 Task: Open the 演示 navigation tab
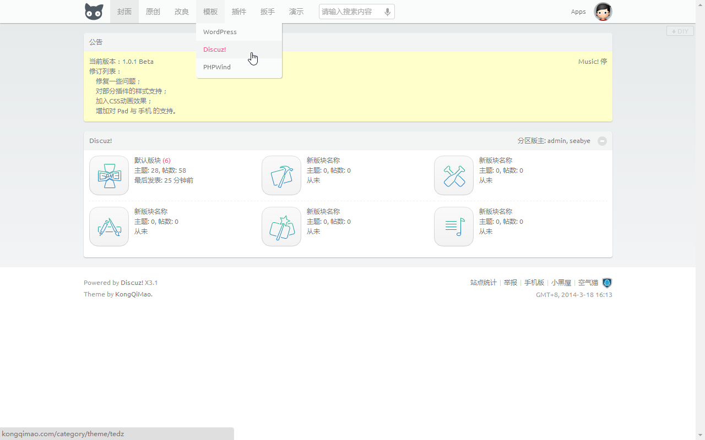pos(296,12)
